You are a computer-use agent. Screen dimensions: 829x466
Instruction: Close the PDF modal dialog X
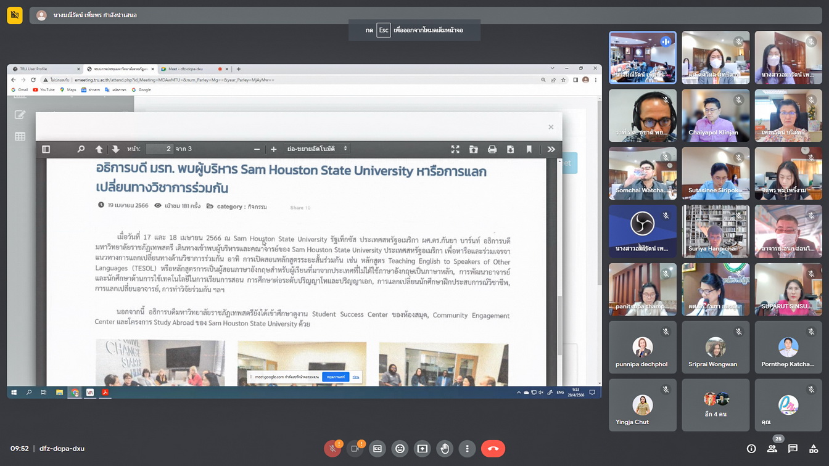click(551, 127)
